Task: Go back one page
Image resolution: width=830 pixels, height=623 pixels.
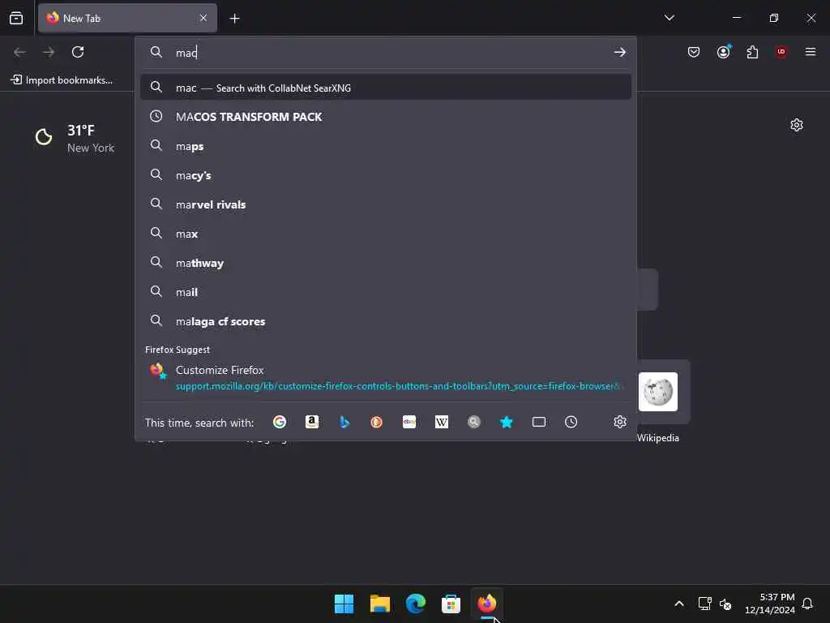Action: click(19, 52)
